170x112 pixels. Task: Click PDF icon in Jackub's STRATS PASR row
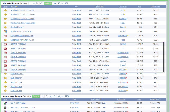[x=5, y=44]
